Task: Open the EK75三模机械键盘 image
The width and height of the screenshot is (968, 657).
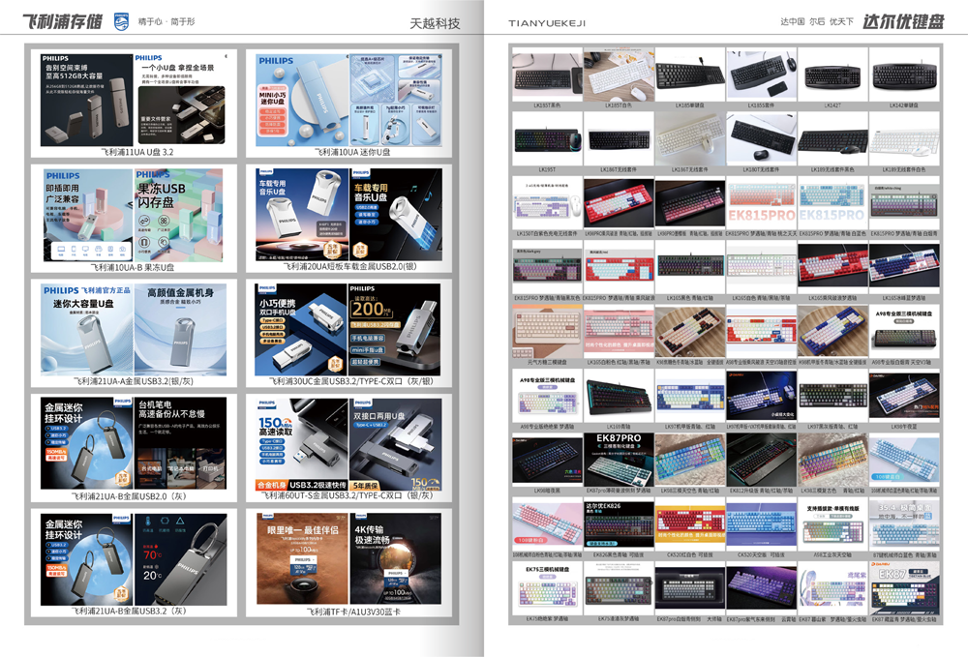Action: [x=547, y=588]
